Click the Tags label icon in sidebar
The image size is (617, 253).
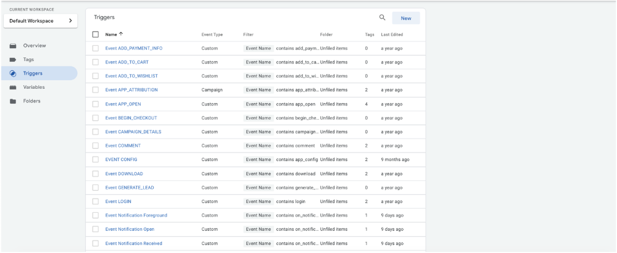point(13,60)
